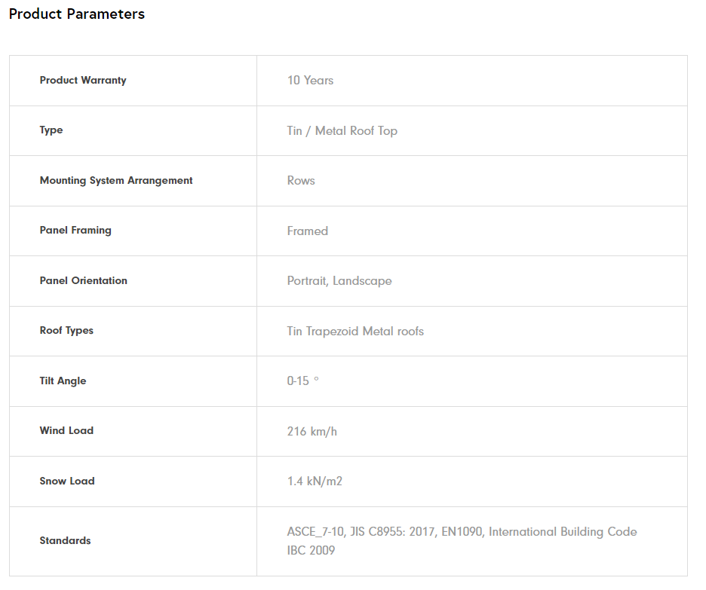Click the Tilt Angle label
Viewport: 706px width, 590px height.
[x=63, y=381]
